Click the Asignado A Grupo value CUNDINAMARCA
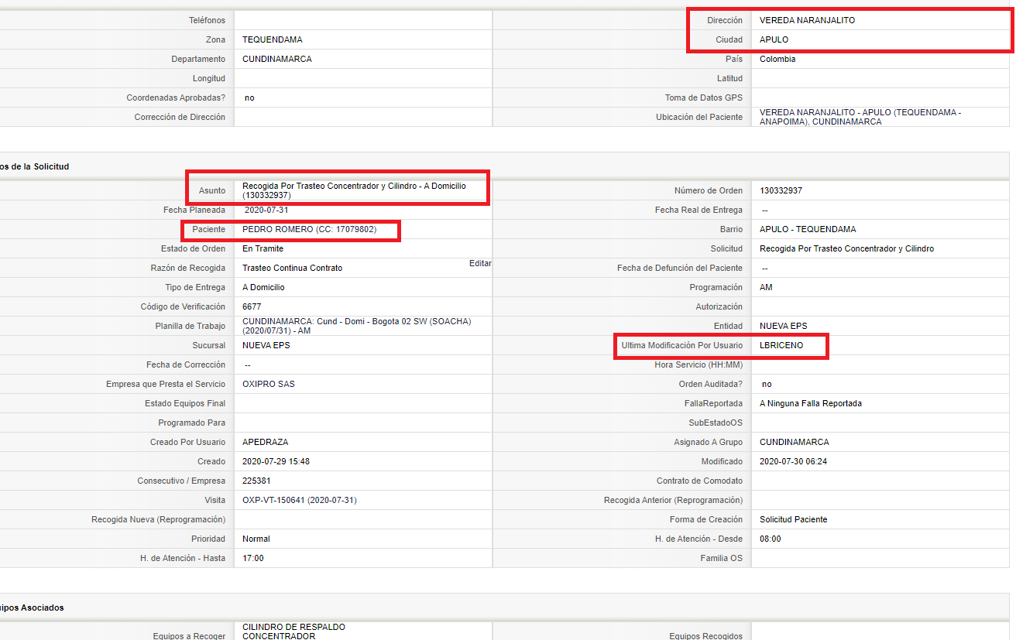Image resolution: width=1016 pixels, height=640 pixels. coord(795,442)
